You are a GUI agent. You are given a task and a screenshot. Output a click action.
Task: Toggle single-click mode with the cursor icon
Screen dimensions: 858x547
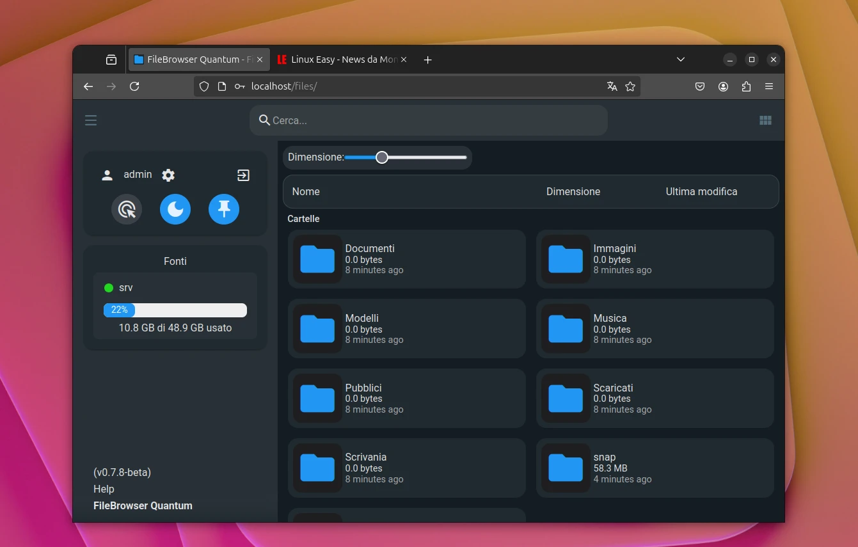click(x=126, y=209)
